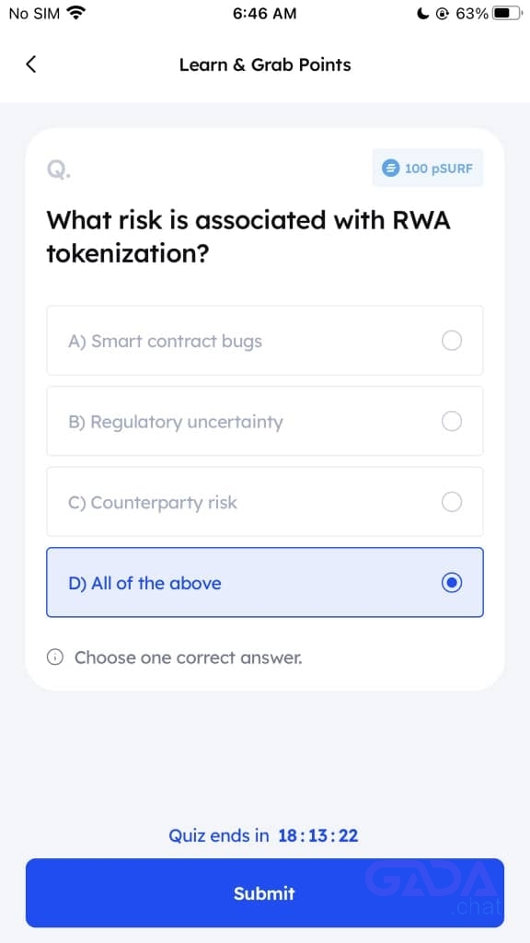Tap the Wi-Fi status icon

(x=75, y=13)
